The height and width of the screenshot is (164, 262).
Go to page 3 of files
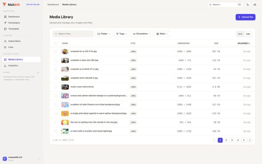(x=232, y=140)
